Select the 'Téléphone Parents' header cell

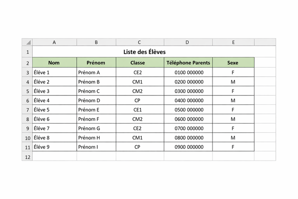click(188, 63)
